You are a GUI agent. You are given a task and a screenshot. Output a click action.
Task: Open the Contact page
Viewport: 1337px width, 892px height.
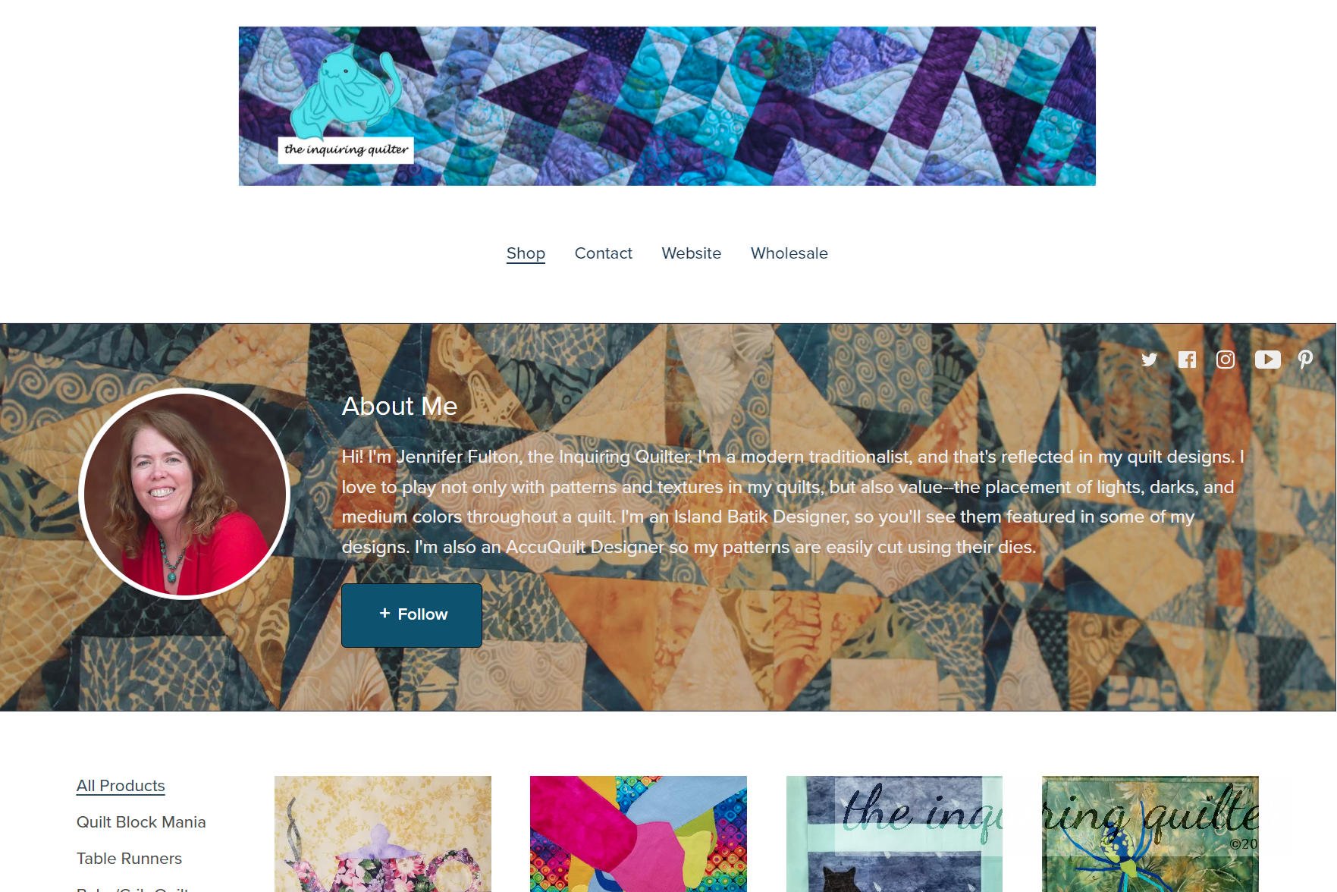tap(604, 253)
